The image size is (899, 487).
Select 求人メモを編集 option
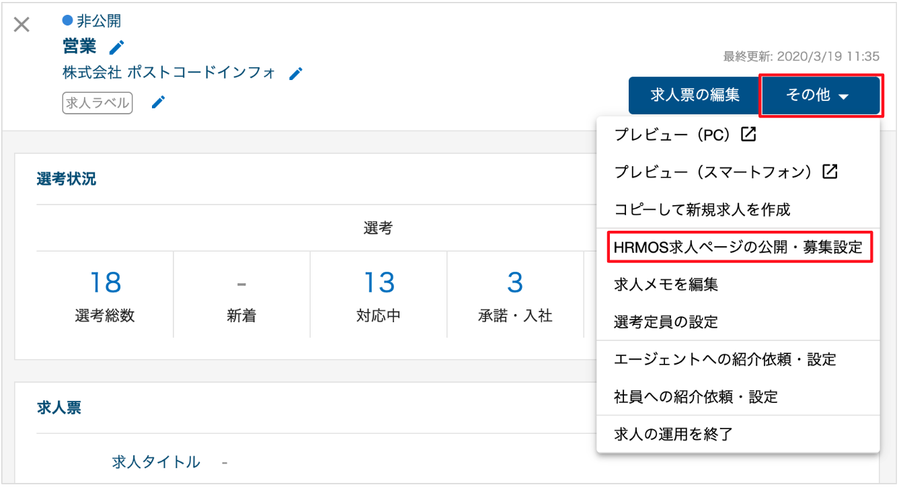pos(738,285)
